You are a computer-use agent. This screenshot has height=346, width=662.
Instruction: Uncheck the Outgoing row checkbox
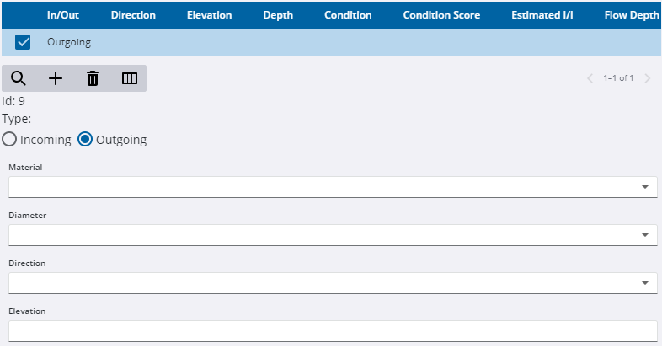pos(24,42)
